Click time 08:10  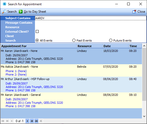[x=133, y=95]
